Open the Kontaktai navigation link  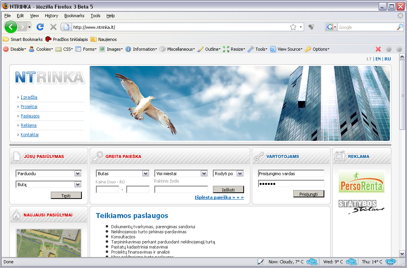(30, 135)
